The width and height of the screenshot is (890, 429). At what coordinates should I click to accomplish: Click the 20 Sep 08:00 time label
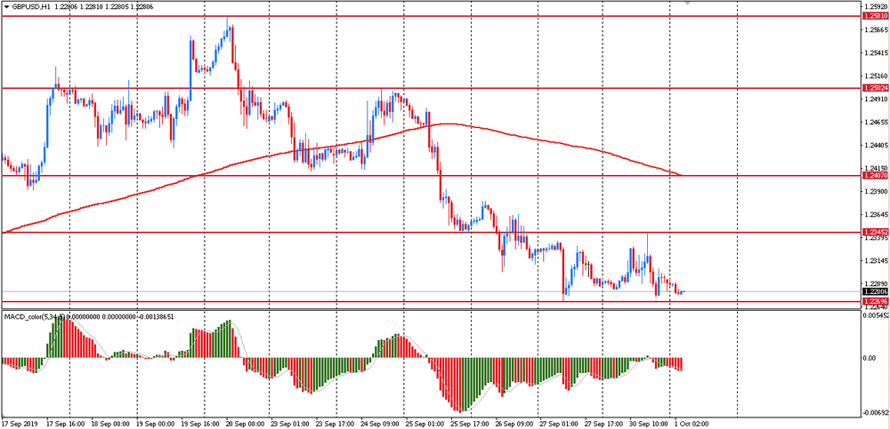point(246,424)
